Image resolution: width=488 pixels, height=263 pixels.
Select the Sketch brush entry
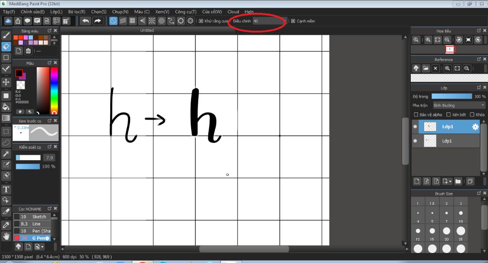(x=32, y=217)
